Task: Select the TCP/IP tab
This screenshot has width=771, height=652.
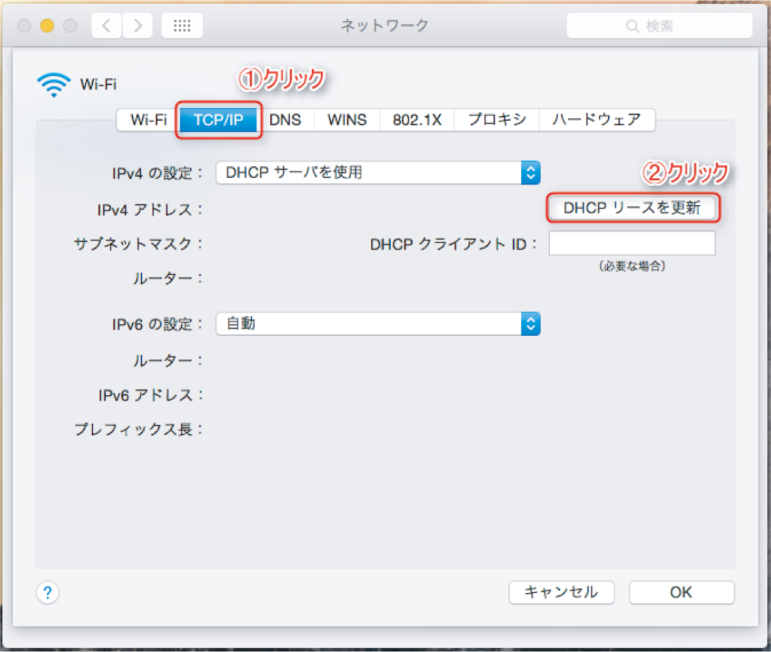Action: pos(219,120)
